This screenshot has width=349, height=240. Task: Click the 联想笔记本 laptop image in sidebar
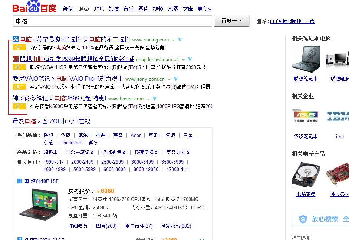click(x=306, y=59)
